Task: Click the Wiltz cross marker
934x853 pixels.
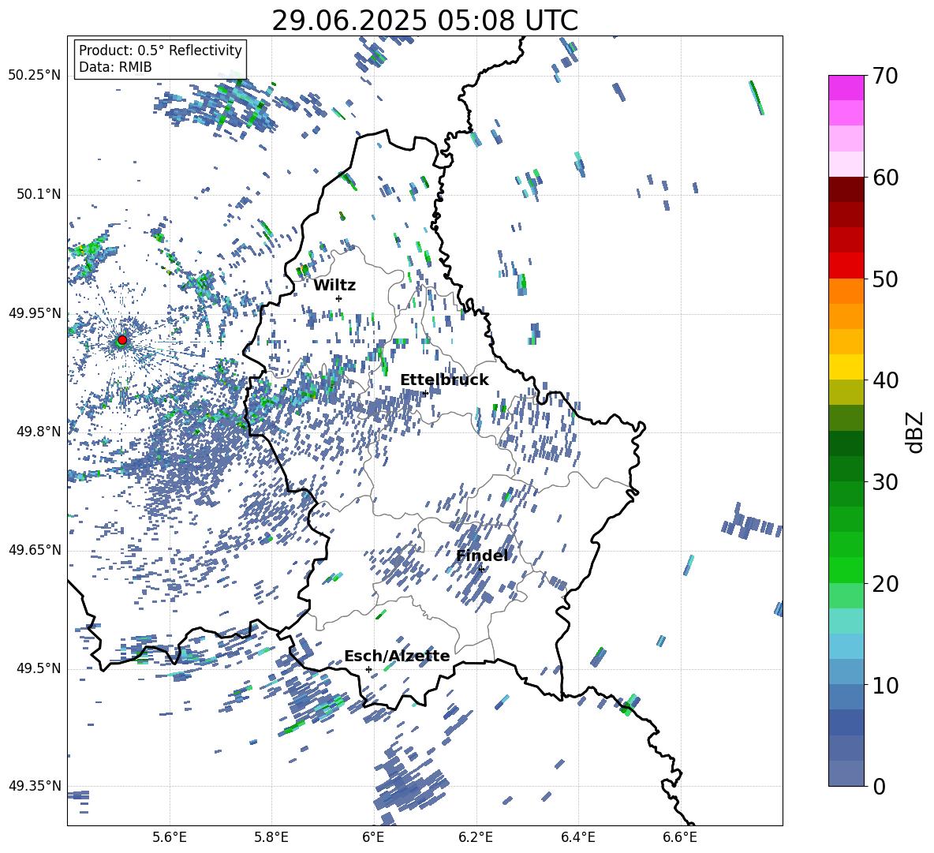Action: (x=339, y=298)
